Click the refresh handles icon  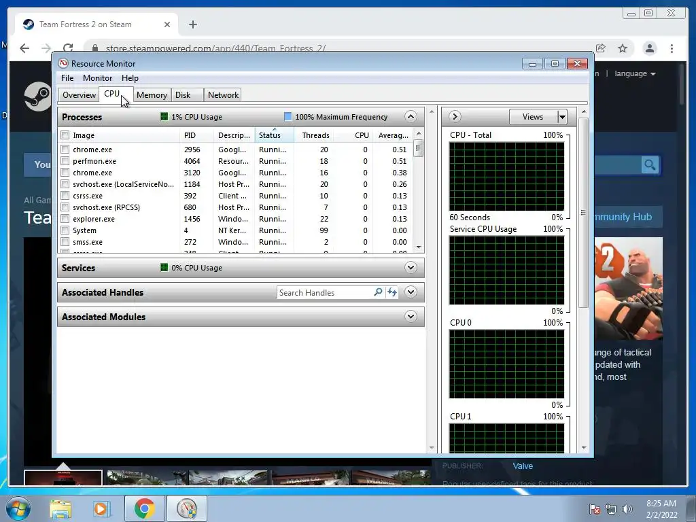click(x=392, y=292)
